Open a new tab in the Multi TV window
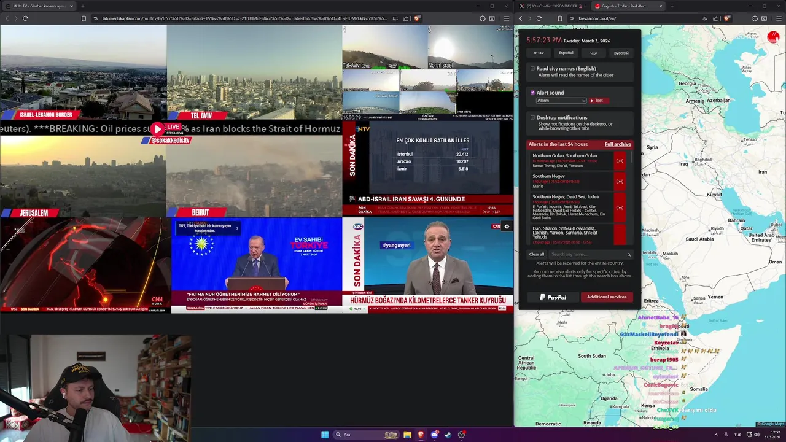The width and height of the screenshot is (786, 442). tap(82, 6)
